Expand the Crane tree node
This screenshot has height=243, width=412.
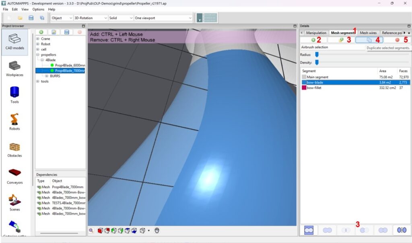click(37, 39)
